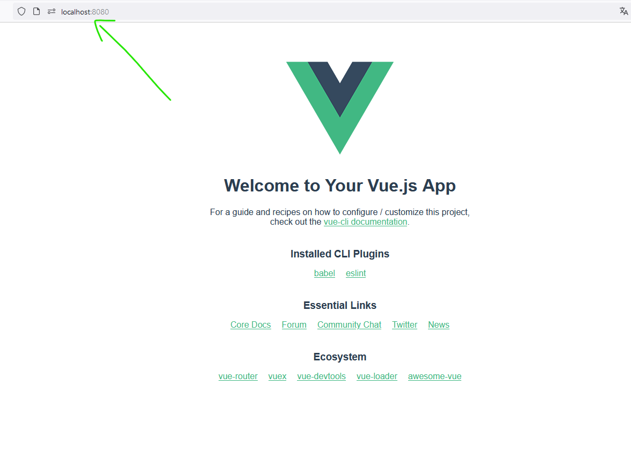Open the Community Chat link
The height and width of the screenshot is (458, 631).
coord(349,324)
